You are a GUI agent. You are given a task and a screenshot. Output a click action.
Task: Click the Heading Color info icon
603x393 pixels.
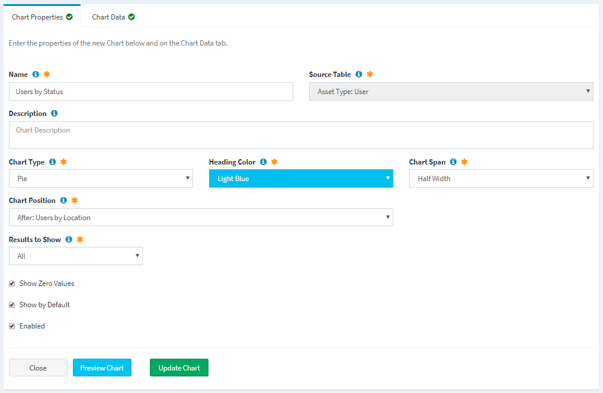pos(264,162)
